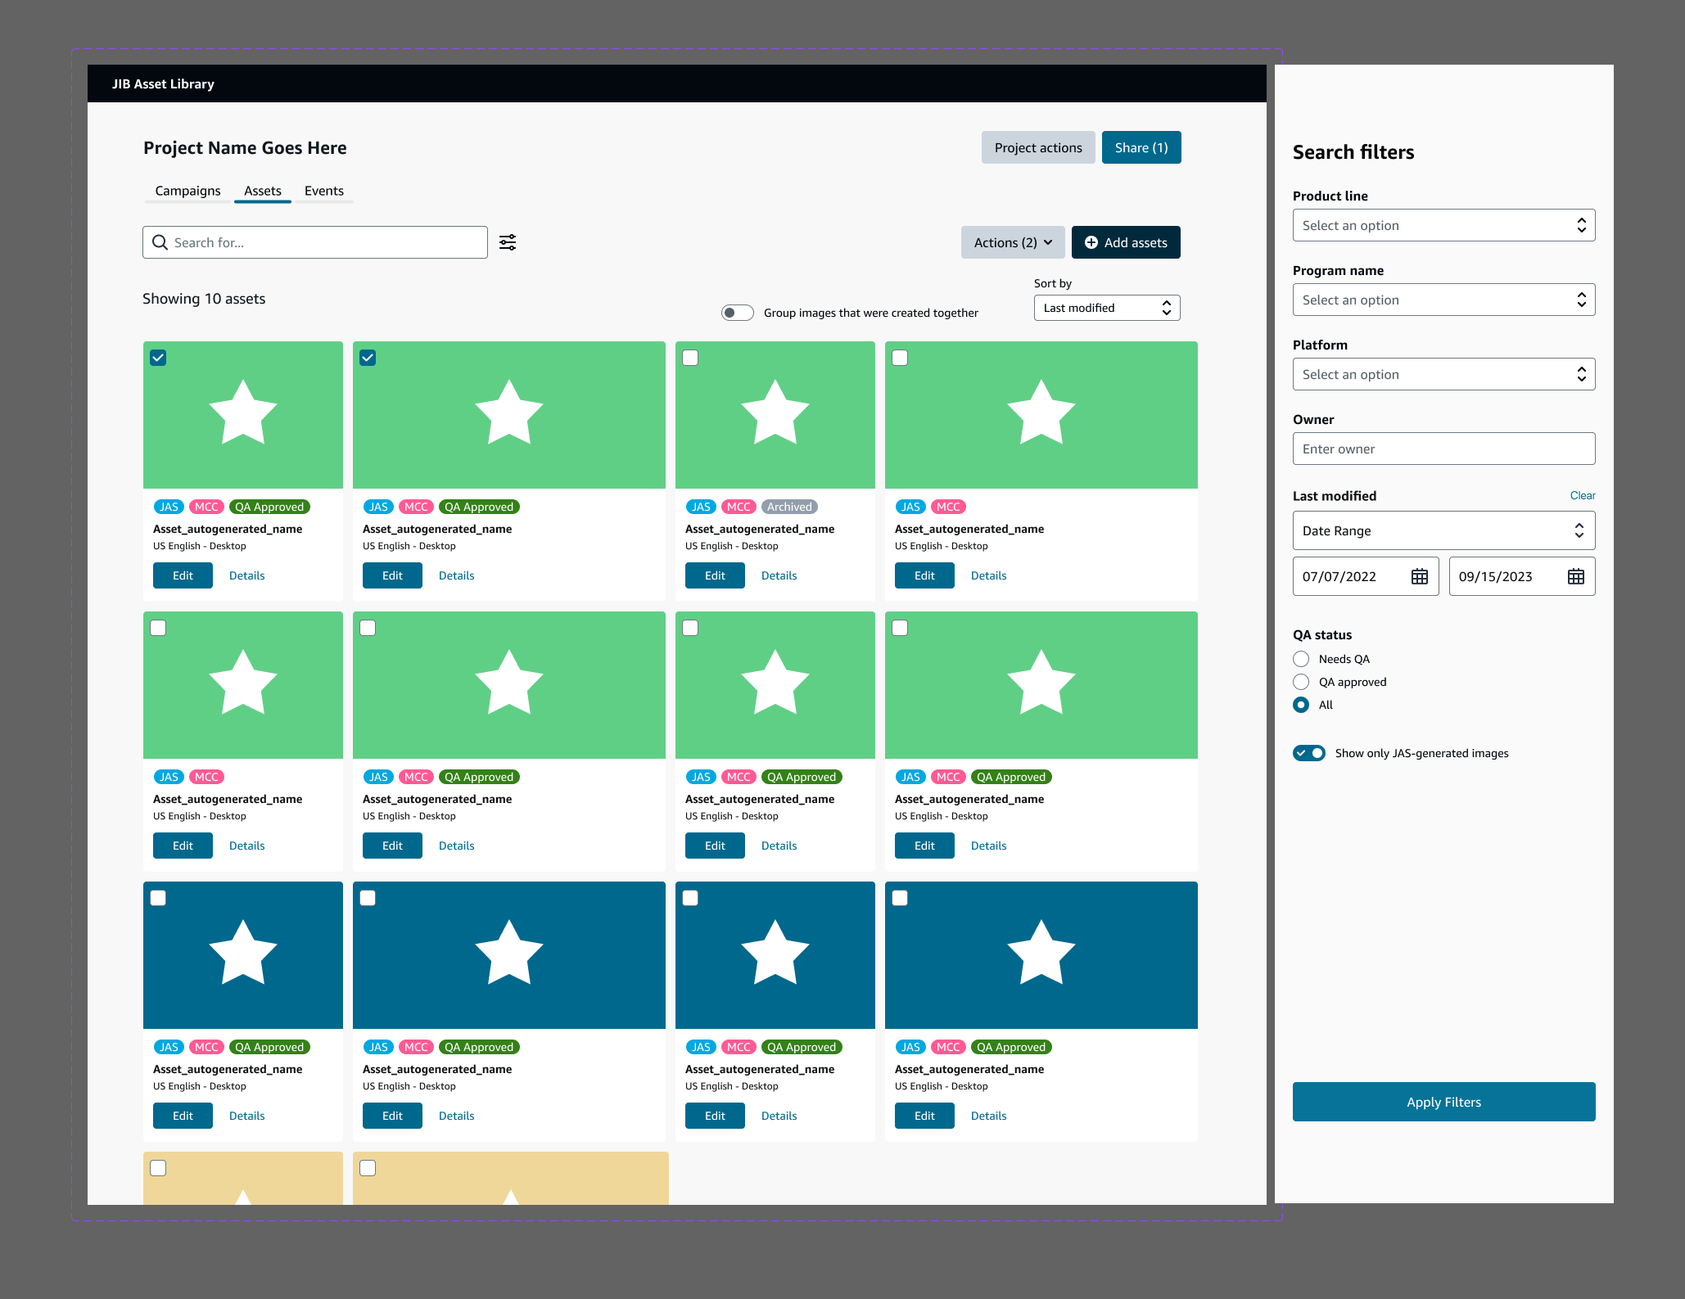Select the Needs QA radio option
The height and width of the screenshot is (1299, 1685).
click(1301, 659)
